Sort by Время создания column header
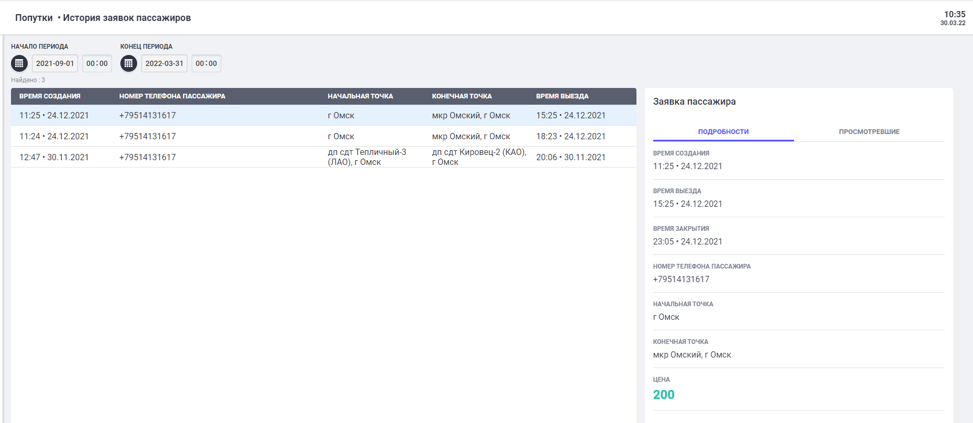973x423 pixels. tap(50, 96)
